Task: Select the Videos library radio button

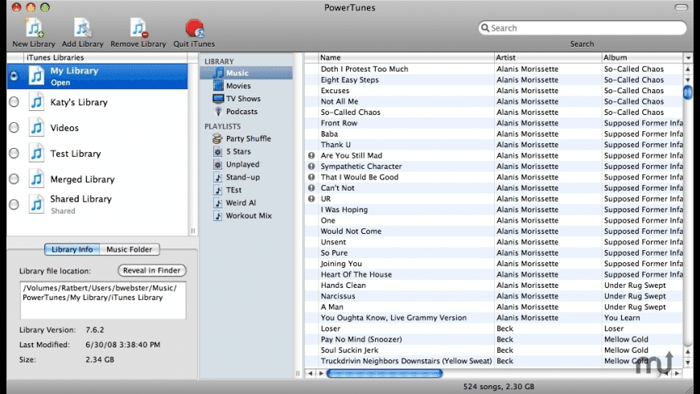Action: [x=14, y=128]
